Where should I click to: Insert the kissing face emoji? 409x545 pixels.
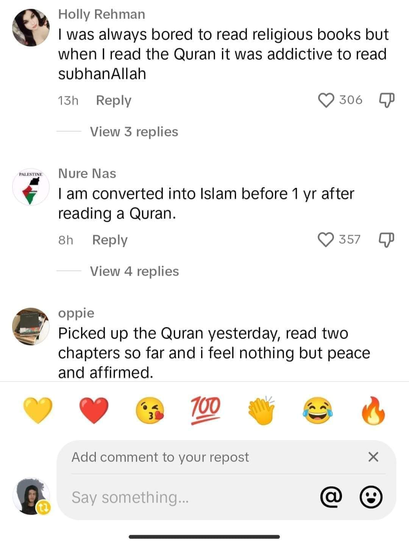(x=150, y=411)
